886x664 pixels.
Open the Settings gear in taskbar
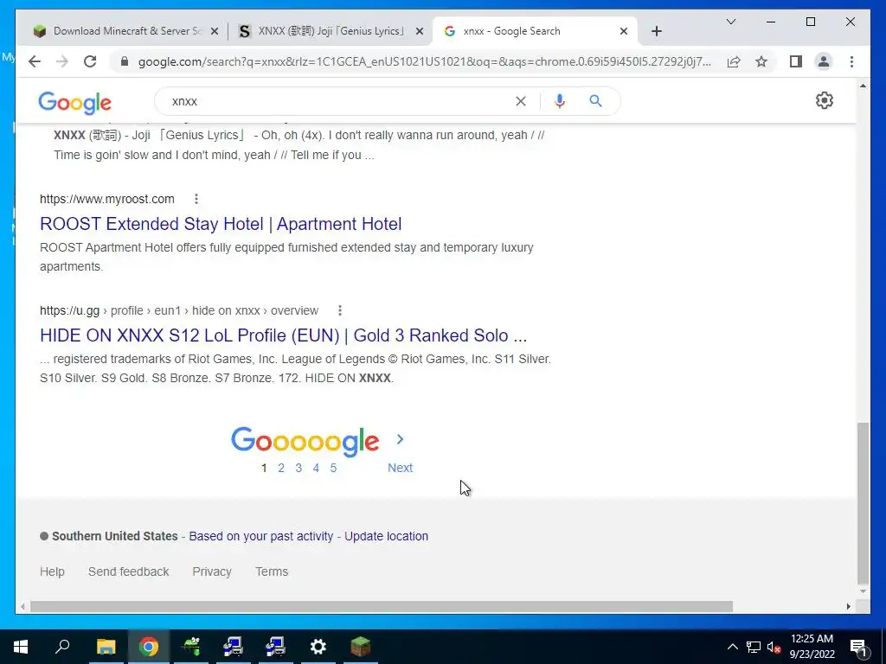318,647
